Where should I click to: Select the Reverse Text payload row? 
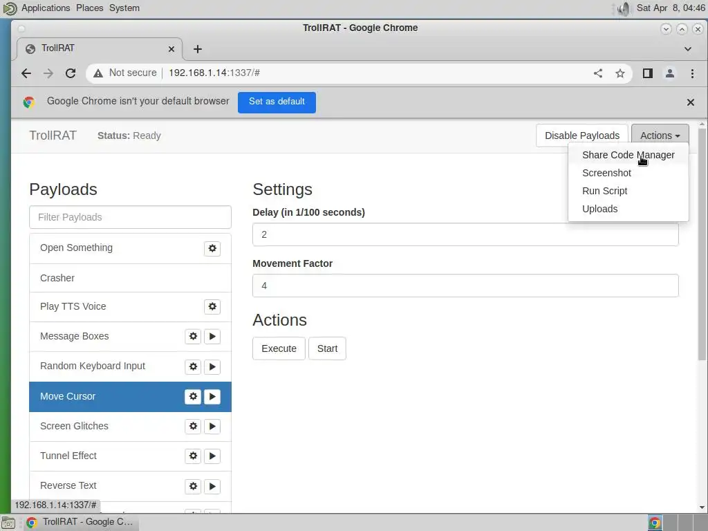(130, 486)
